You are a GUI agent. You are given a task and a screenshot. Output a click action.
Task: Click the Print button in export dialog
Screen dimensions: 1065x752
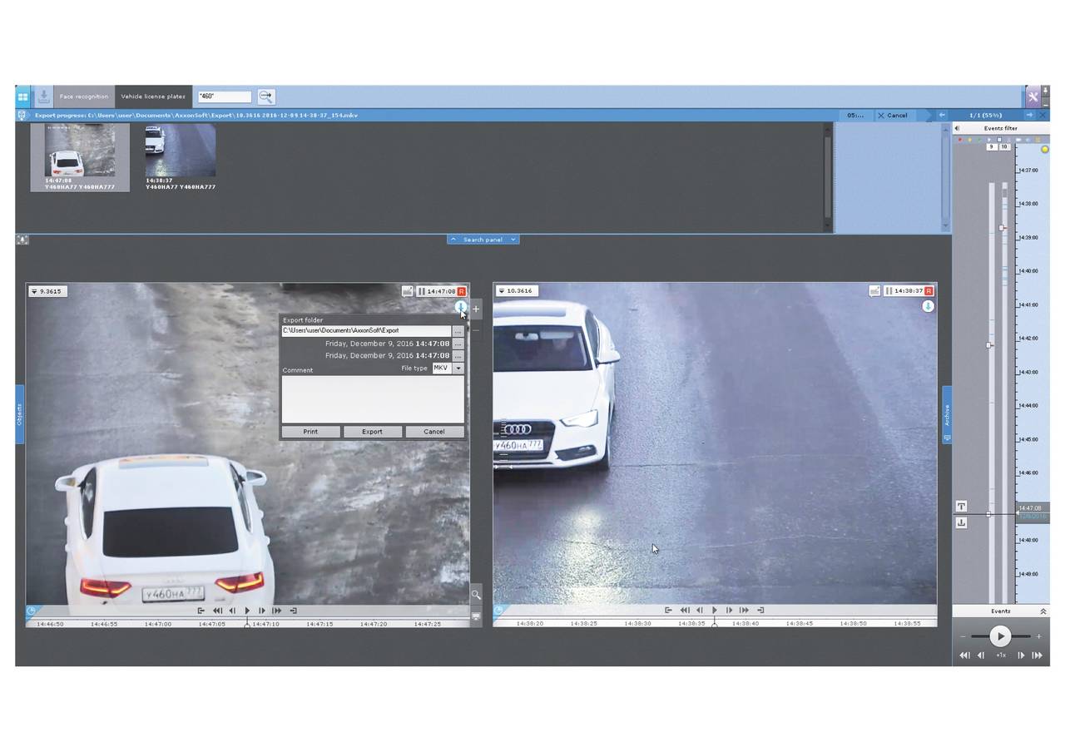[x=310, y=432]
